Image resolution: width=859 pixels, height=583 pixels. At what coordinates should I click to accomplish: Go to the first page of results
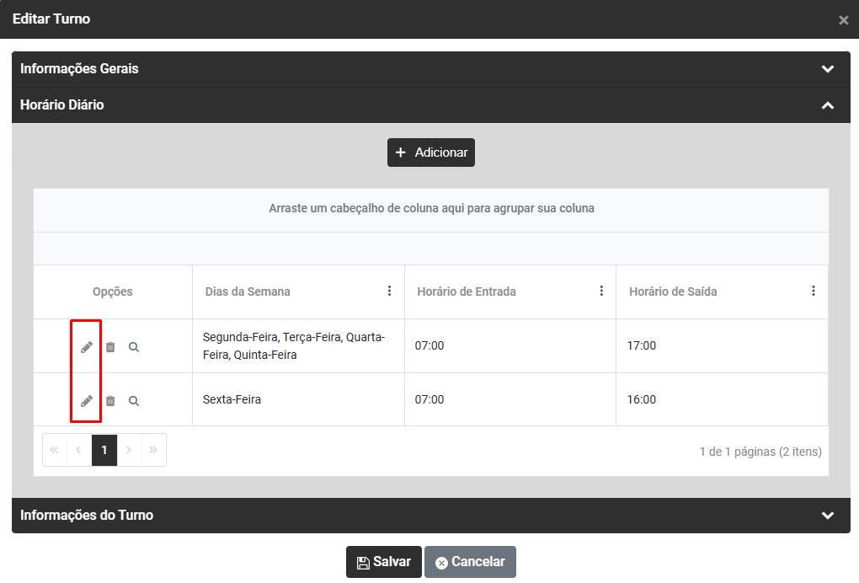(x=54, y=450)
